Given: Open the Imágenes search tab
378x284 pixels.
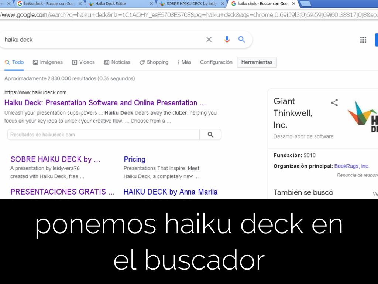Looking at the screenshot, I should (x=48, y=62).
